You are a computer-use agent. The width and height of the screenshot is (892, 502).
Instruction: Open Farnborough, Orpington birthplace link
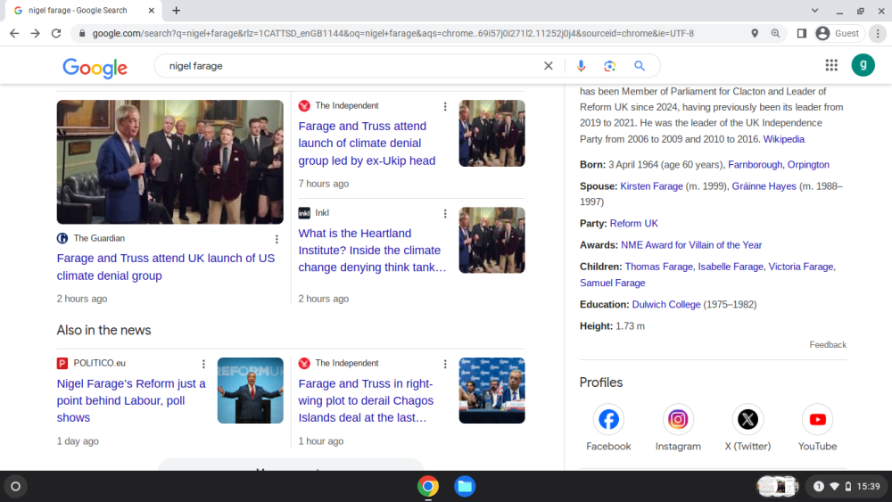[x=779, y=165]
